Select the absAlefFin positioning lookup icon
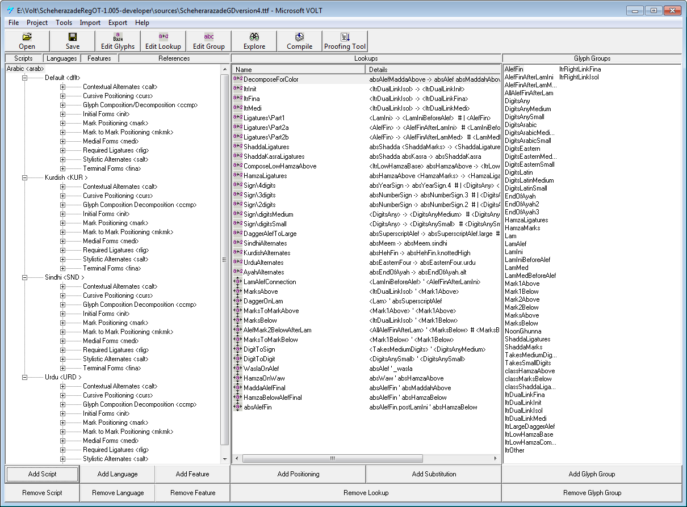Viewport: 687px width, 507px height. 237,407
